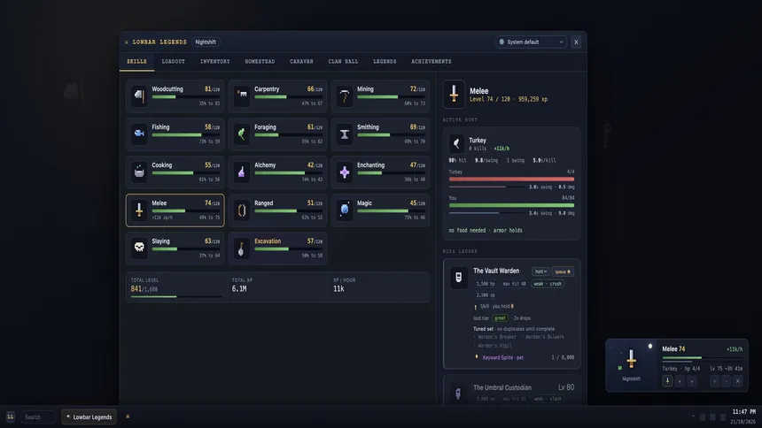
Task: Open the Inventory tab
Action: tap(214, 62)
